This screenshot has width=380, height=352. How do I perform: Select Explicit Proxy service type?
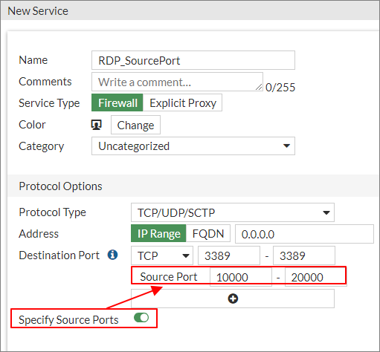click(182, 102)
